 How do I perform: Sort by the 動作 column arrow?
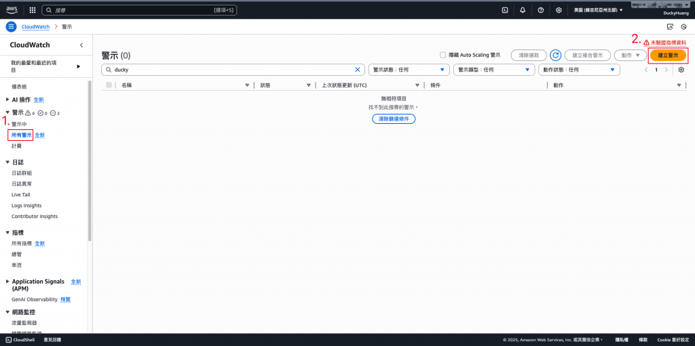click(x=679, y=85)
